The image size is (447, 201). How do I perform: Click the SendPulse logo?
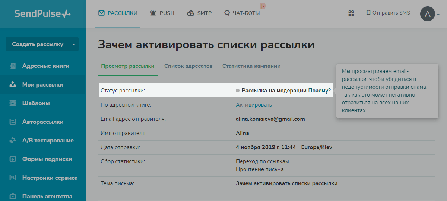(42, 14)
